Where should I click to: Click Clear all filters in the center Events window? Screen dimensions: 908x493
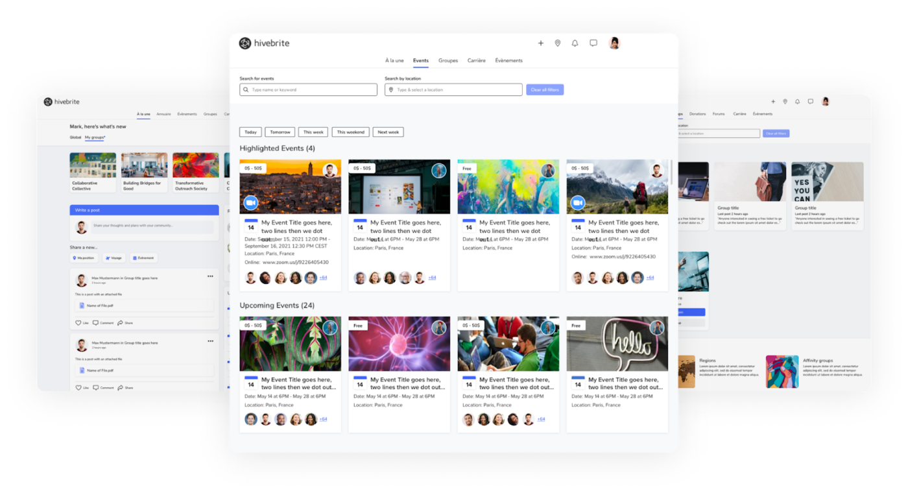[x=545, y=90]
